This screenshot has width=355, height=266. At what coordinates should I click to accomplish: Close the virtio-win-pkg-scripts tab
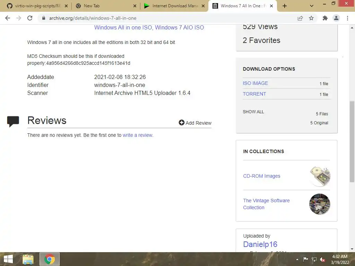(66, 6)
